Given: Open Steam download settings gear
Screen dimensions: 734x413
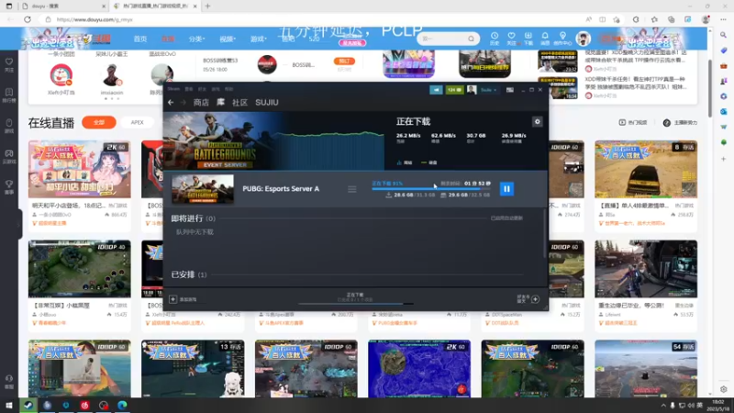Looking at the screenshot, I should [537, 122].
